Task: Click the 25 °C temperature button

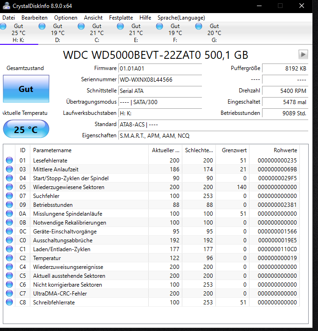Action: coord(26,129)
